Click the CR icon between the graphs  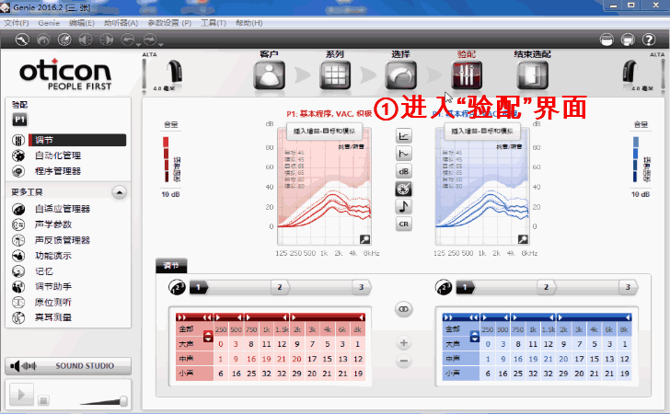[x=404, y=224]
